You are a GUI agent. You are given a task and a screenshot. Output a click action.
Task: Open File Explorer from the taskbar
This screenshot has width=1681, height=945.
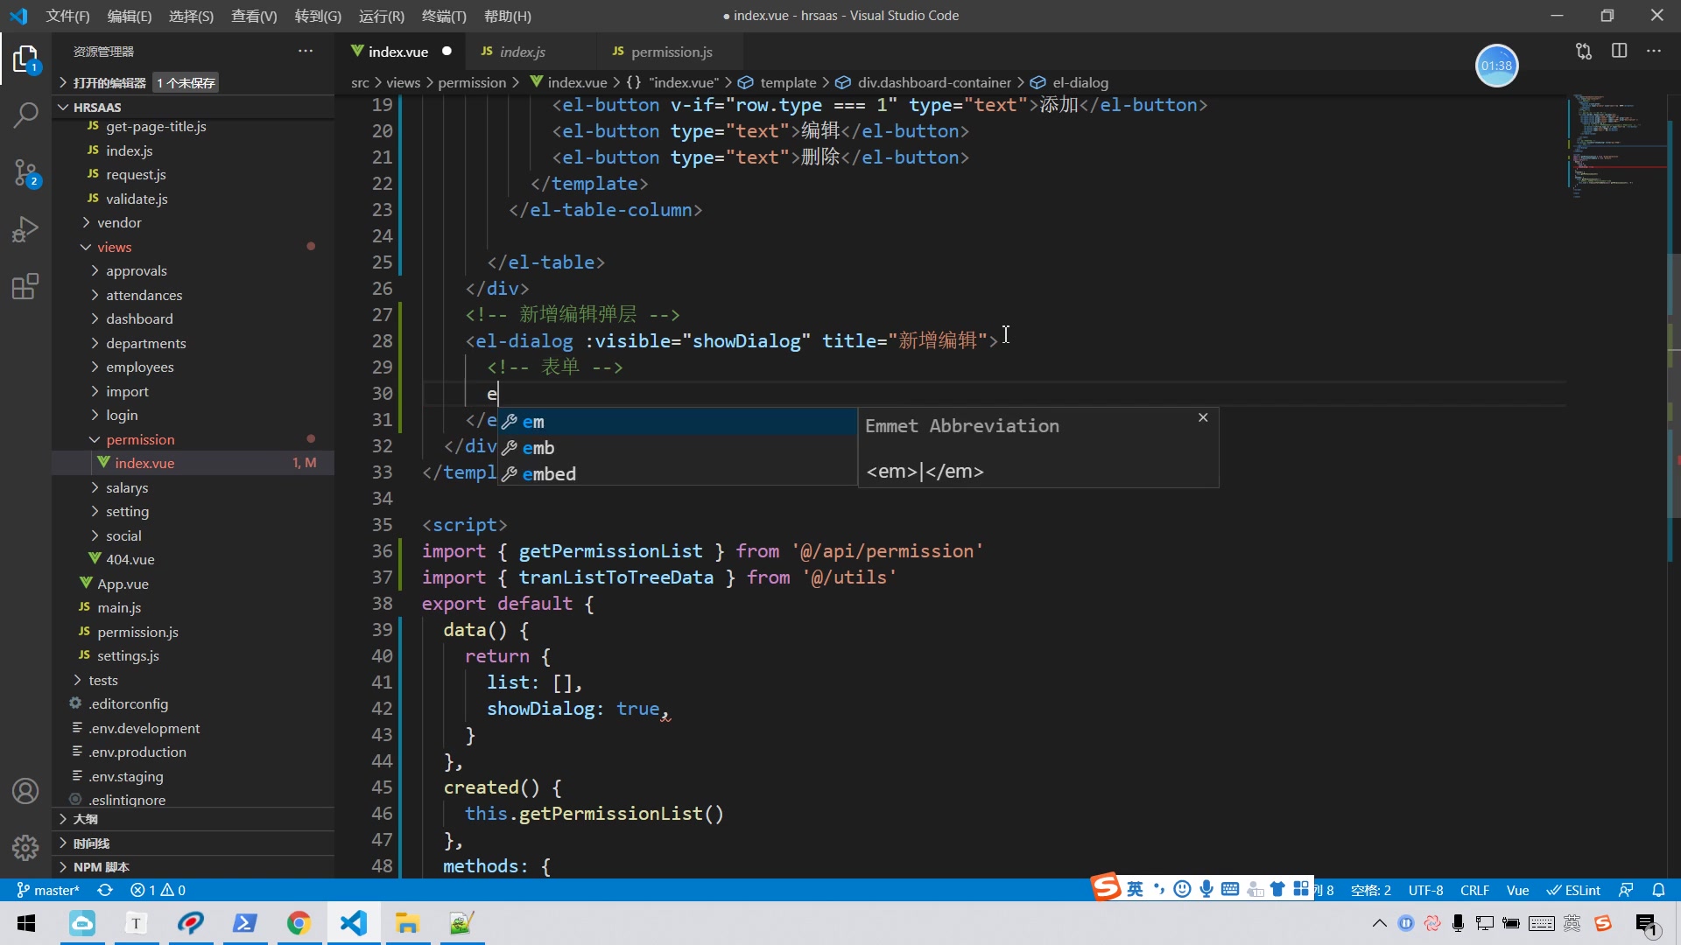coord(407,923)
